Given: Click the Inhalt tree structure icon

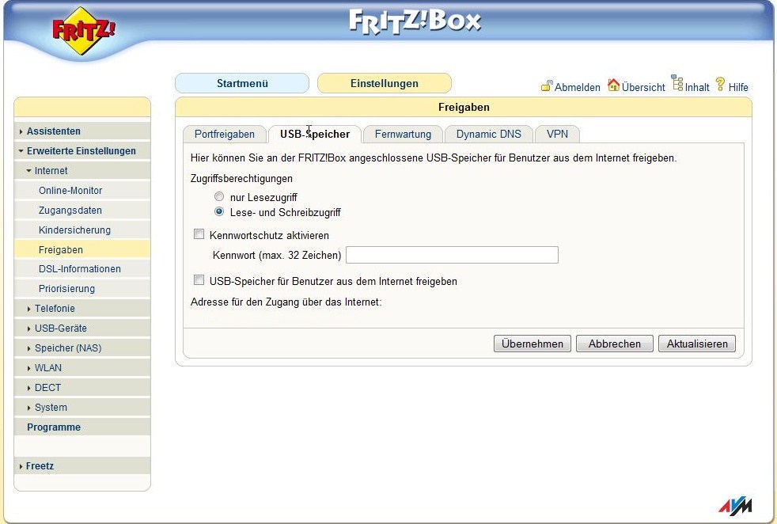Looking at the screenshot, I should point(677,83).
